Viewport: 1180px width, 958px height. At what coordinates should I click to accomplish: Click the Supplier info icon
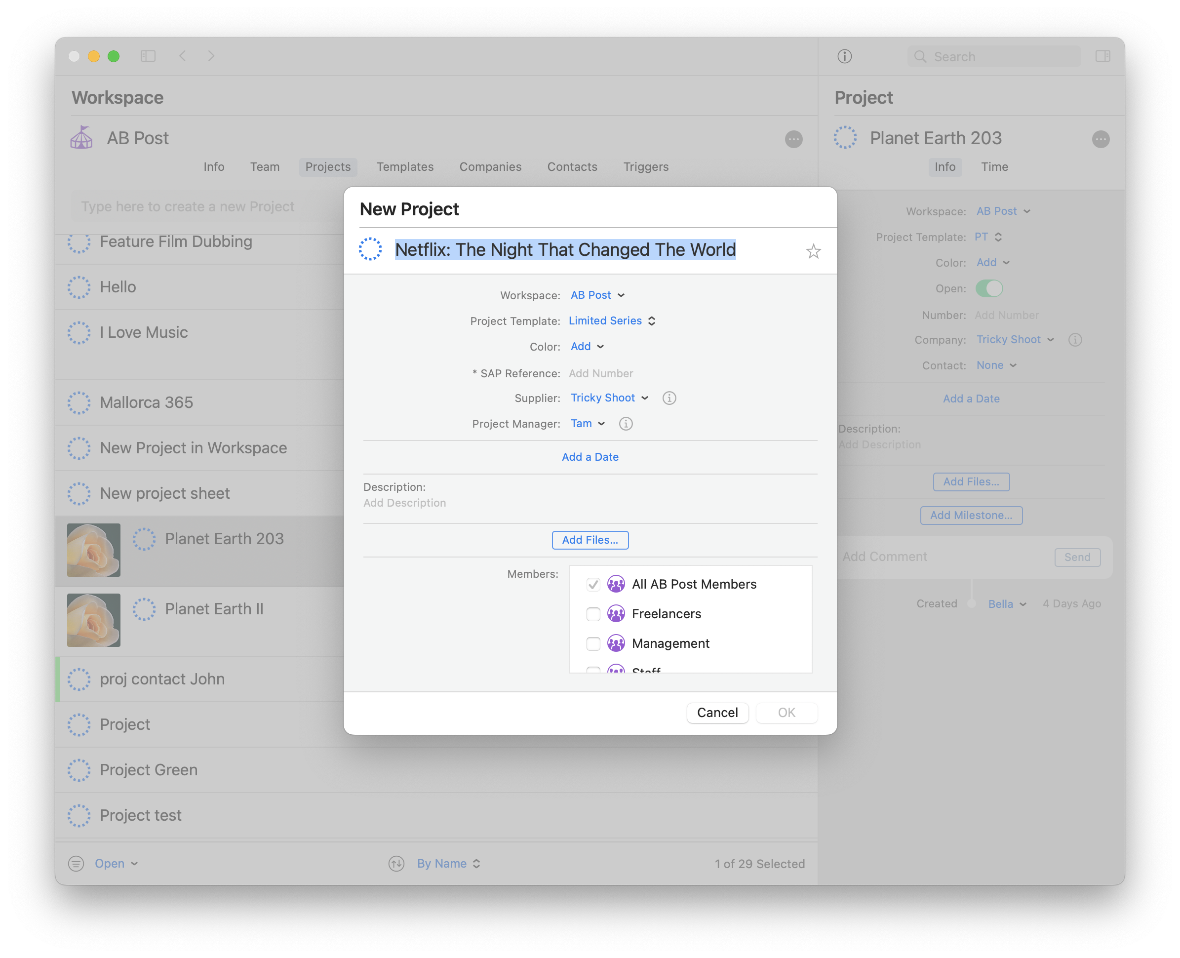(669, 398)
